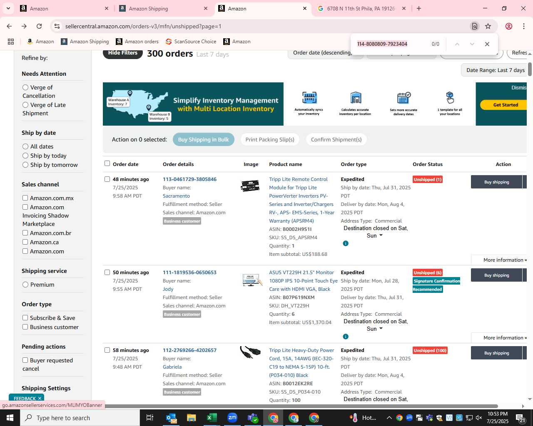Viewport: 533px width, 426px height.
Task: Expand Destination closed dropdown in the ASUS monitor order
Action: [x=375, y=325]
